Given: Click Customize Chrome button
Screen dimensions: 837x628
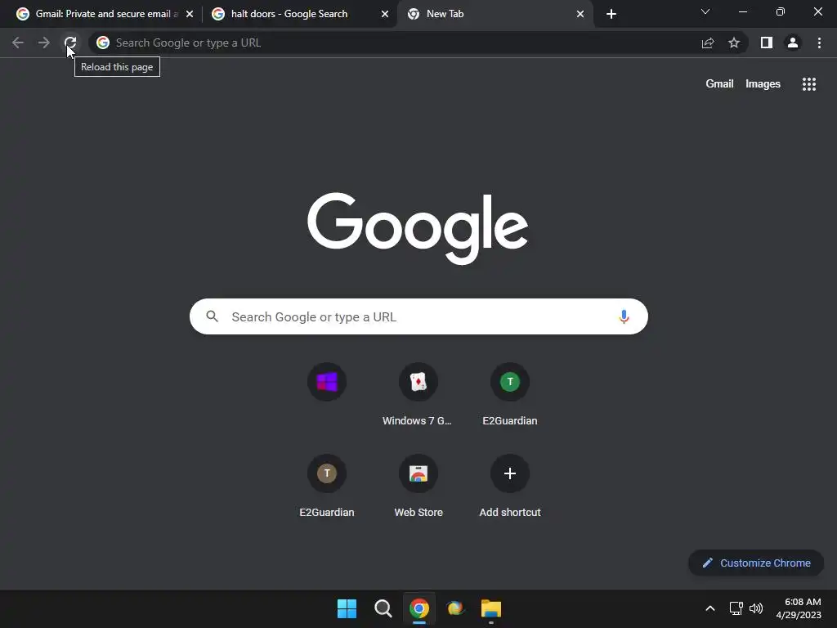Looking at the screenshot, I should 756,563.
